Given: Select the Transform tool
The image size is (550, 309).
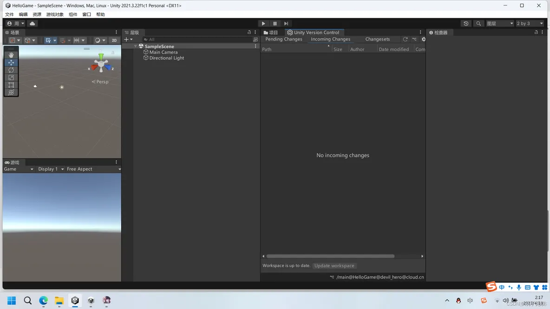Looking at the screenshot, I should coord(11,92).
